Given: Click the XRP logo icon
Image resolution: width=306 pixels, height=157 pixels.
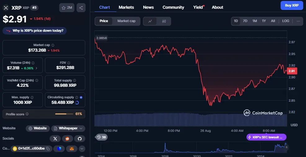Looking at the screenshot, I should point(6,8).
